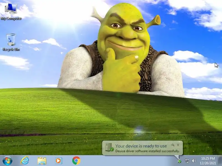Open the clock showing 10:25 PM
The height and width of the screenshot is (166, 222).
(208, 158)
